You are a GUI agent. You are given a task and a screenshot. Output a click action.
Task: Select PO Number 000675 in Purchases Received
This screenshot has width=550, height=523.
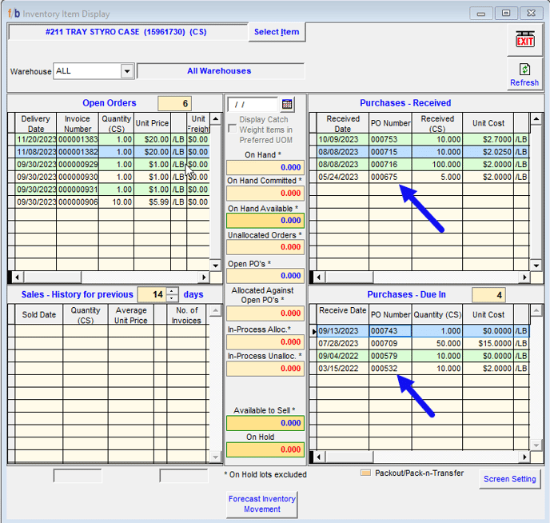[390, 177]
